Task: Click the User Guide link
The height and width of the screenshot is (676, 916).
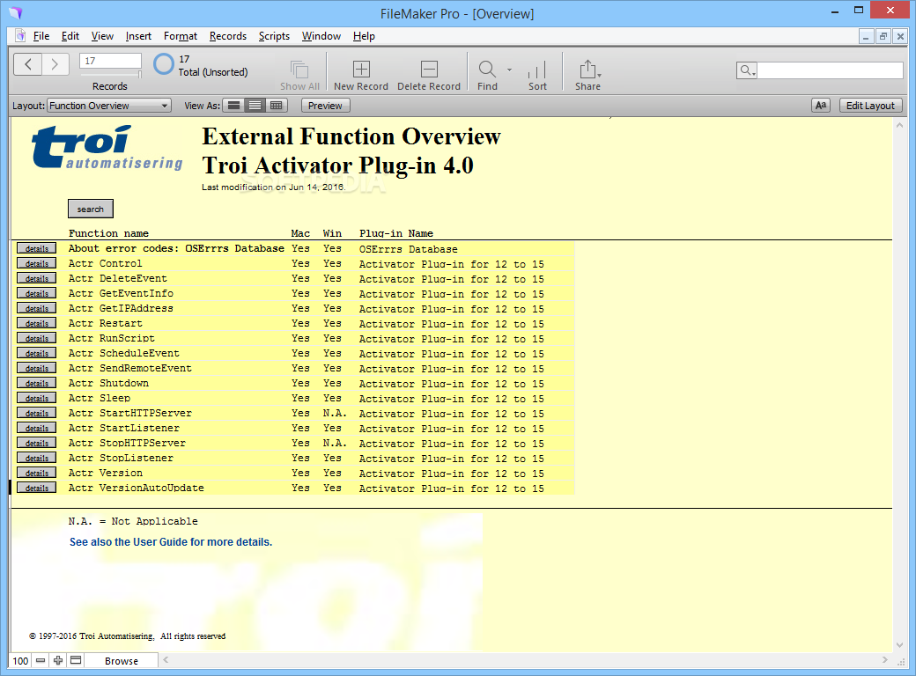Action: 171,542
